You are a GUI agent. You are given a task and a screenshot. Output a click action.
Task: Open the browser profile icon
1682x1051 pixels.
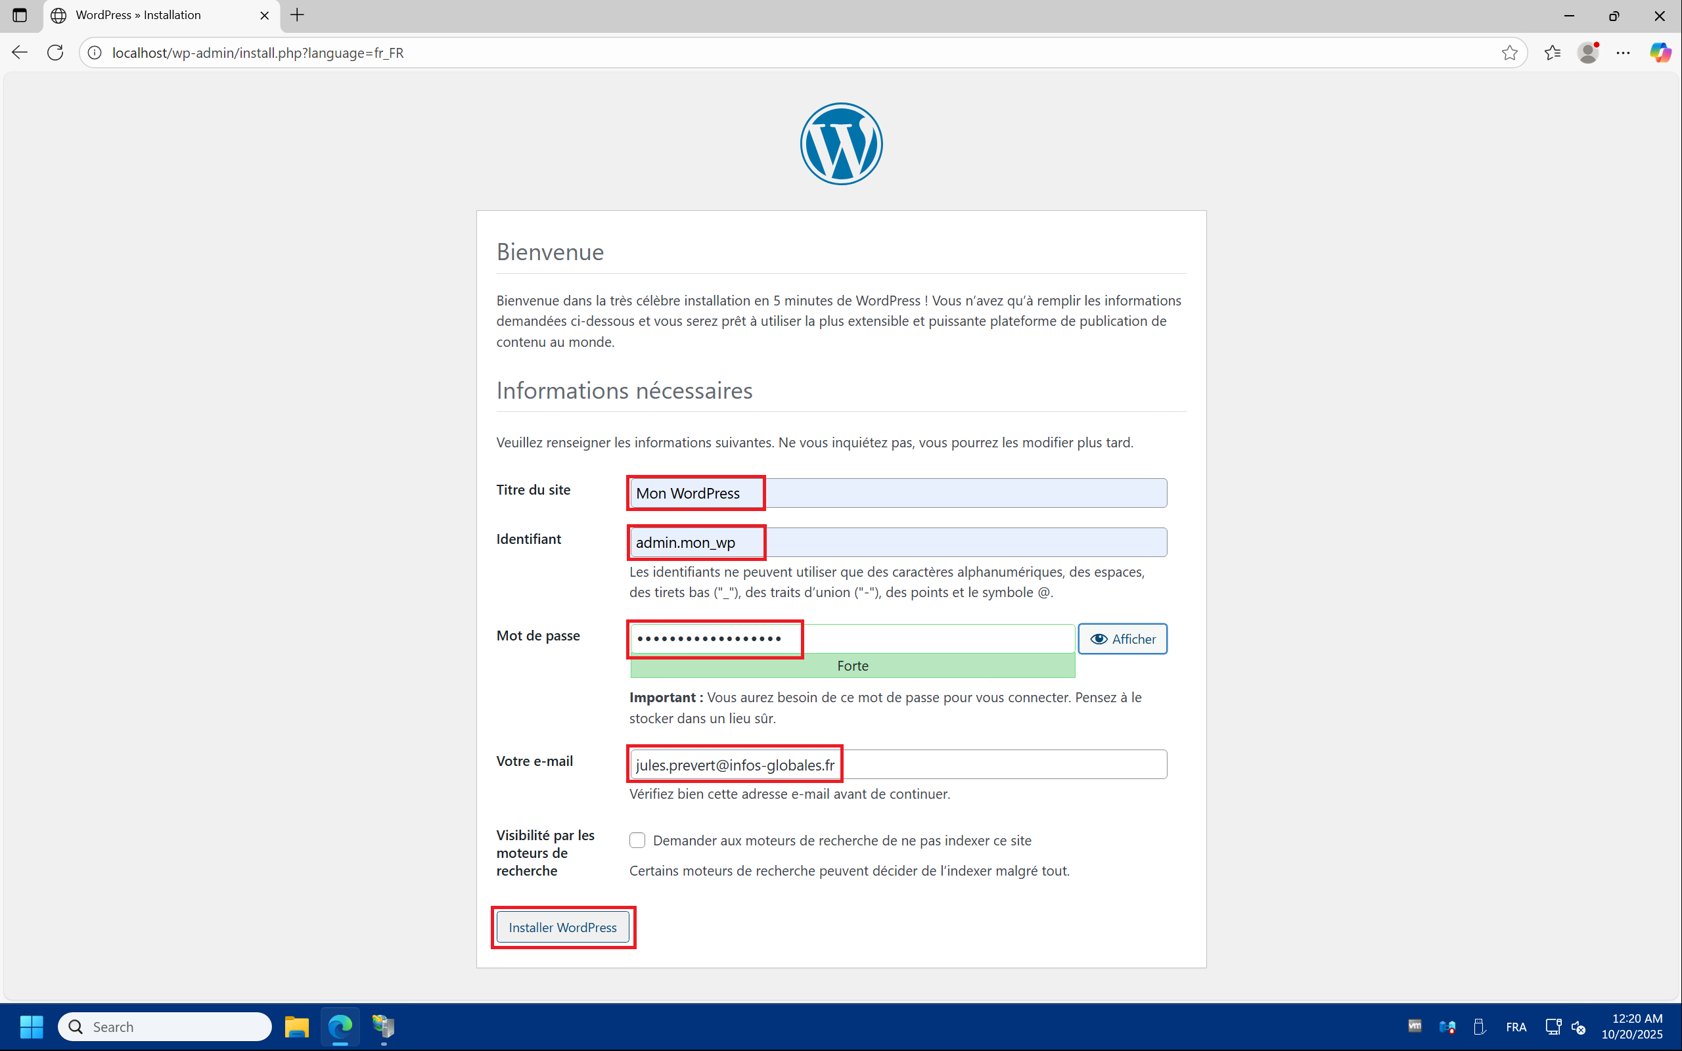pyautogui.click(x=1587, y=53)
